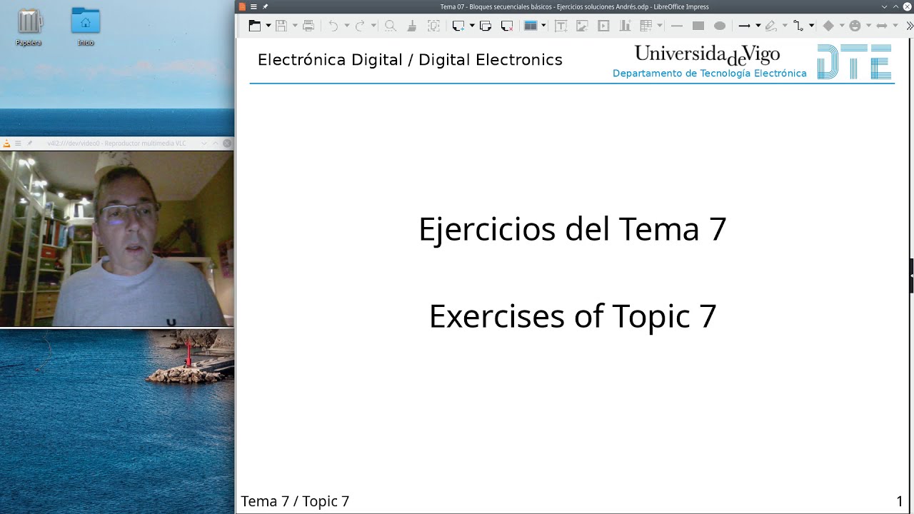The width and height of the screenshot is (914, 514).
Task: Open the Redo history dropdown
Action: (373, 26)
